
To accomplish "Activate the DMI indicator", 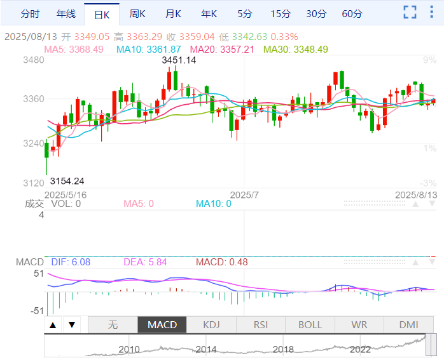I will pos(408,324).
